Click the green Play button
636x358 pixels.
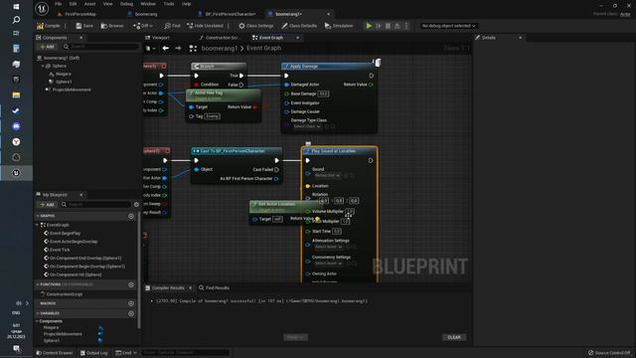click(369, 26)
